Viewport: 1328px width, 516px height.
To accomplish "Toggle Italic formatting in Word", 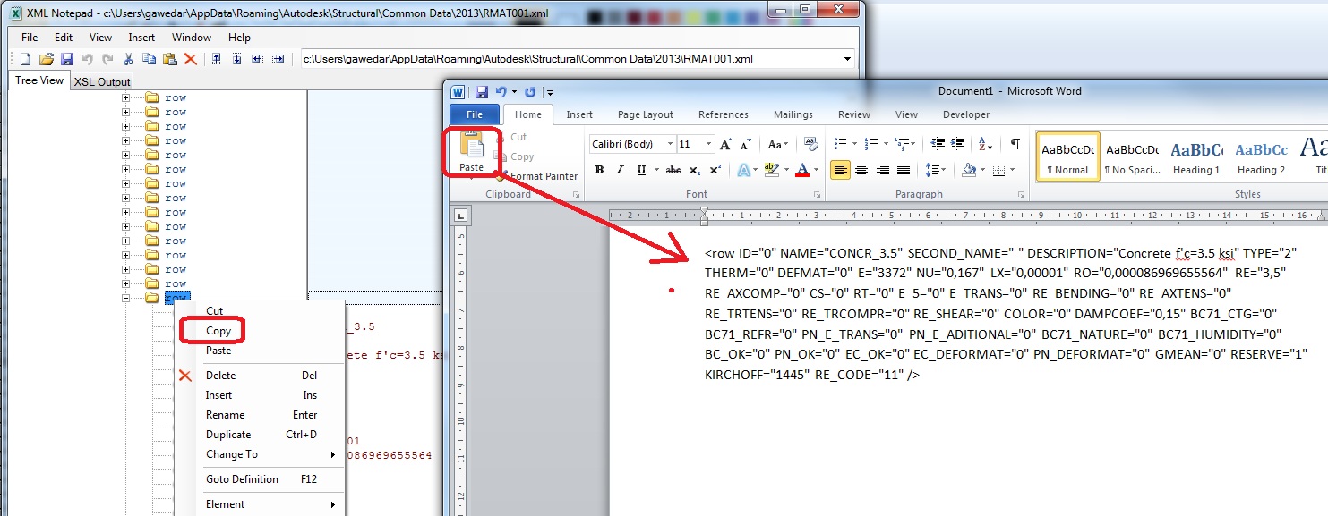I will (x=620, y=170).
